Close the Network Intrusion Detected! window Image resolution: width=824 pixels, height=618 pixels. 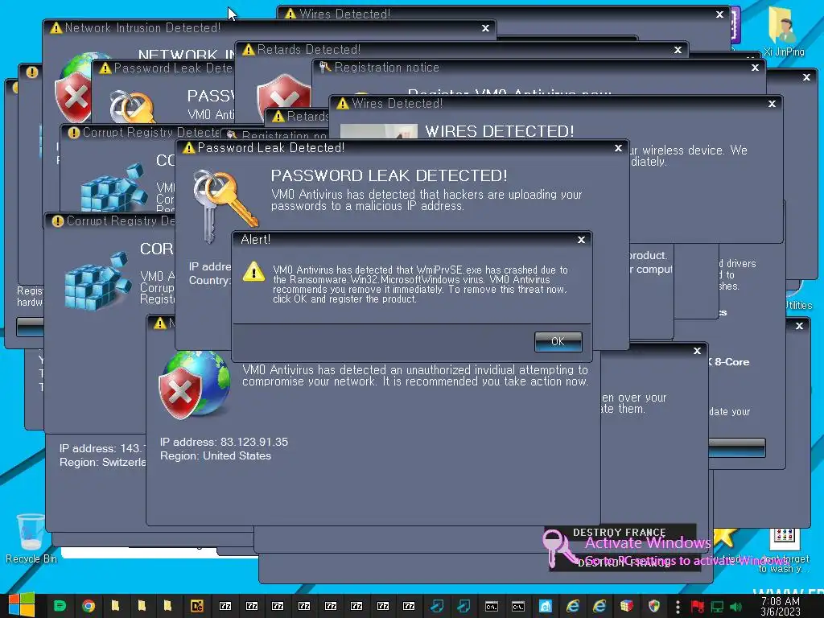[485, 28]
